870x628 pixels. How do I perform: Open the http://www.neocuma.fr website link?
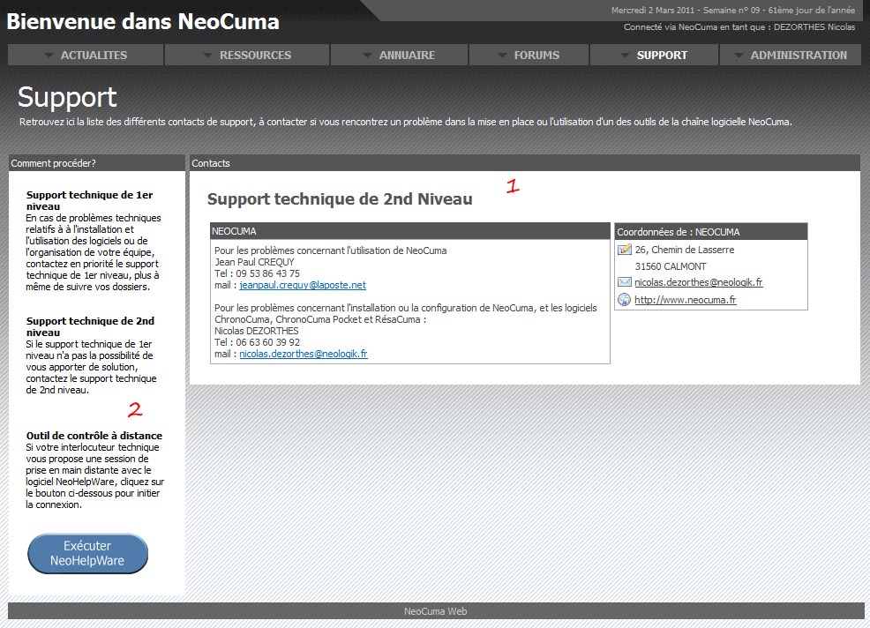coord(686,300)
